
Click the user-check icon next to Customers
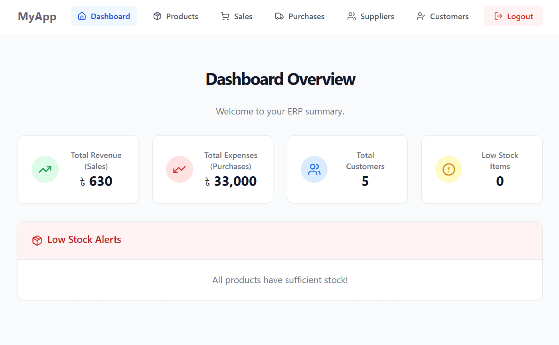tap(421, 16)
